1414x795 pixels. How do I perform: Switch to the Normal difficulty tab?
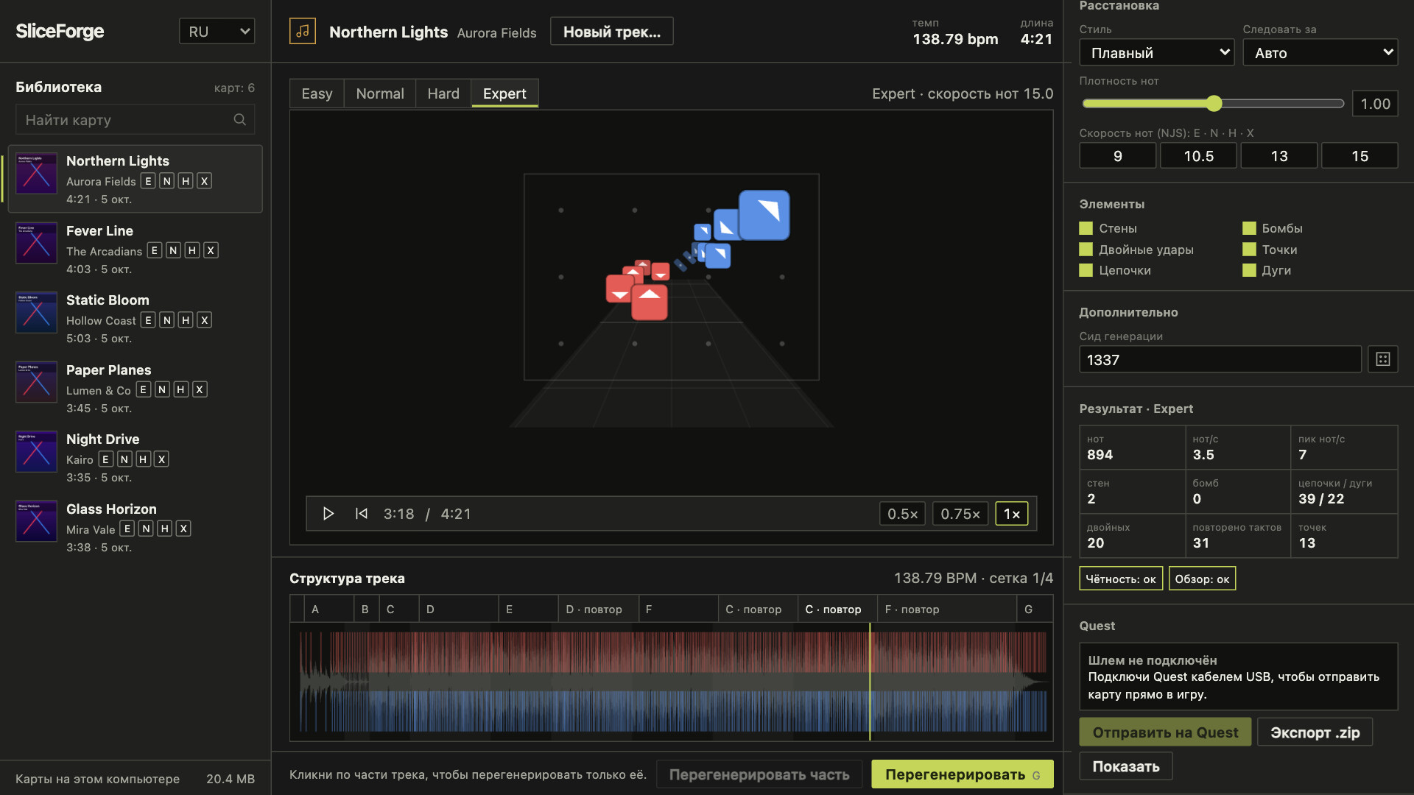pos(380,93)
